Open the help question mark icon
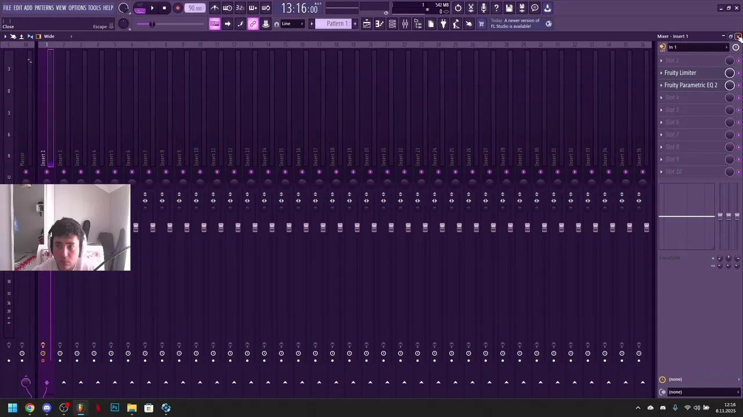 click(496, 8)
